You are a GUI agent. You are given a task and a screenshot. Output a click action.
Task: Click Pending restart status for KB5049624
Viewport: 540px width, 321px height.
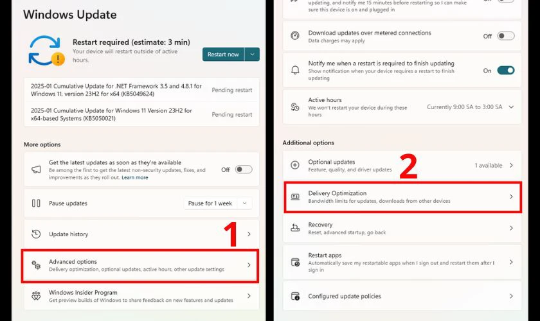[232, 90]
